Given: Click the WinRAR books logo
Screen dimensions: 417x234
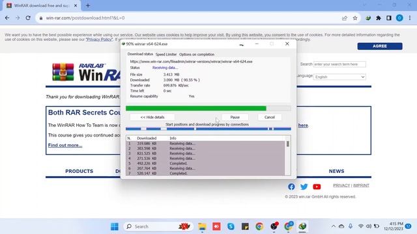Looking at the screenshot, I should click(x=63, y=72).
